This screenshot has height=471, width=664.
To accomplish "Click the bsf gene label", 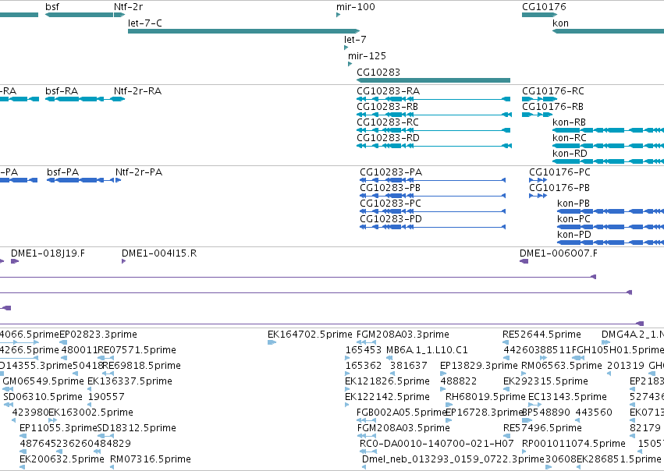I will 52,7.
